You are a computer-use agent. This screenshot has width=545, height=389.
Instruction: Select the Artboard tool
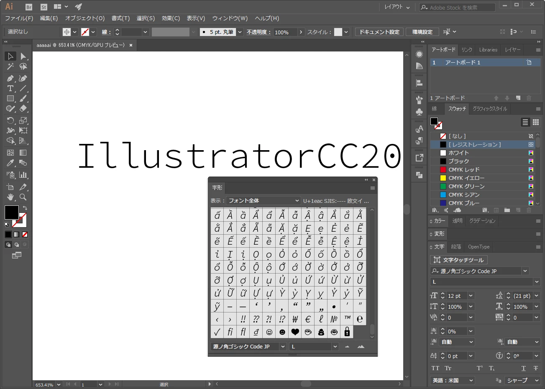tap(10, 187)
